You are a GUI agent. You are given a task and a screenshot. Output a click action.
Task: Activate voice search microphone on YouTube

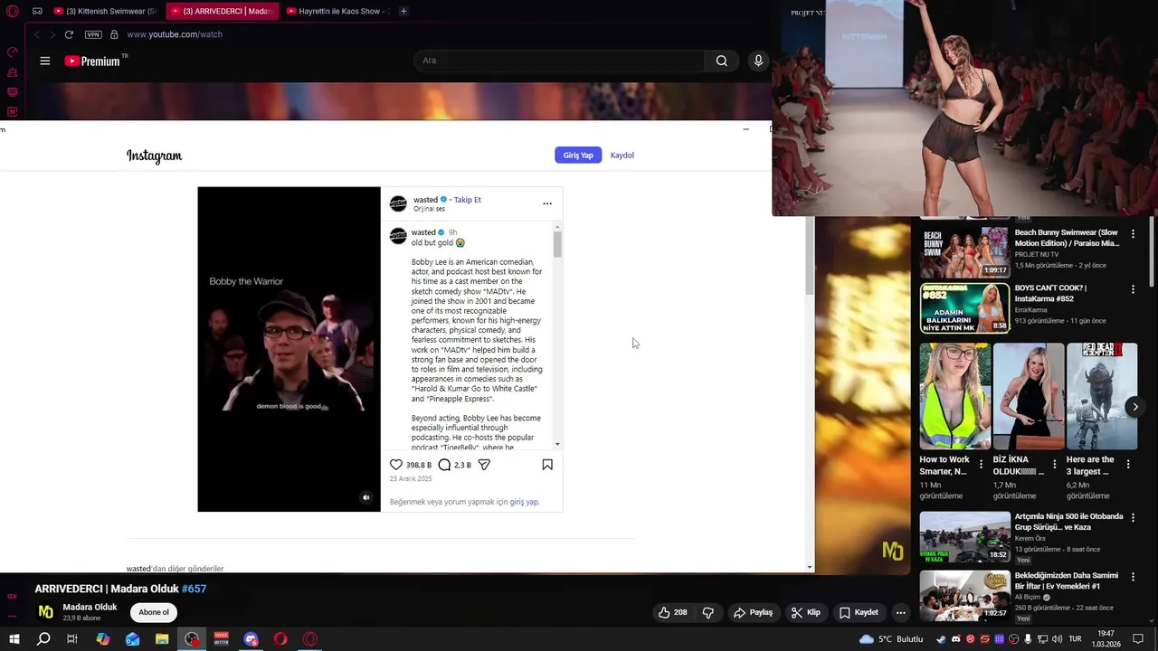tap(758, 61)
